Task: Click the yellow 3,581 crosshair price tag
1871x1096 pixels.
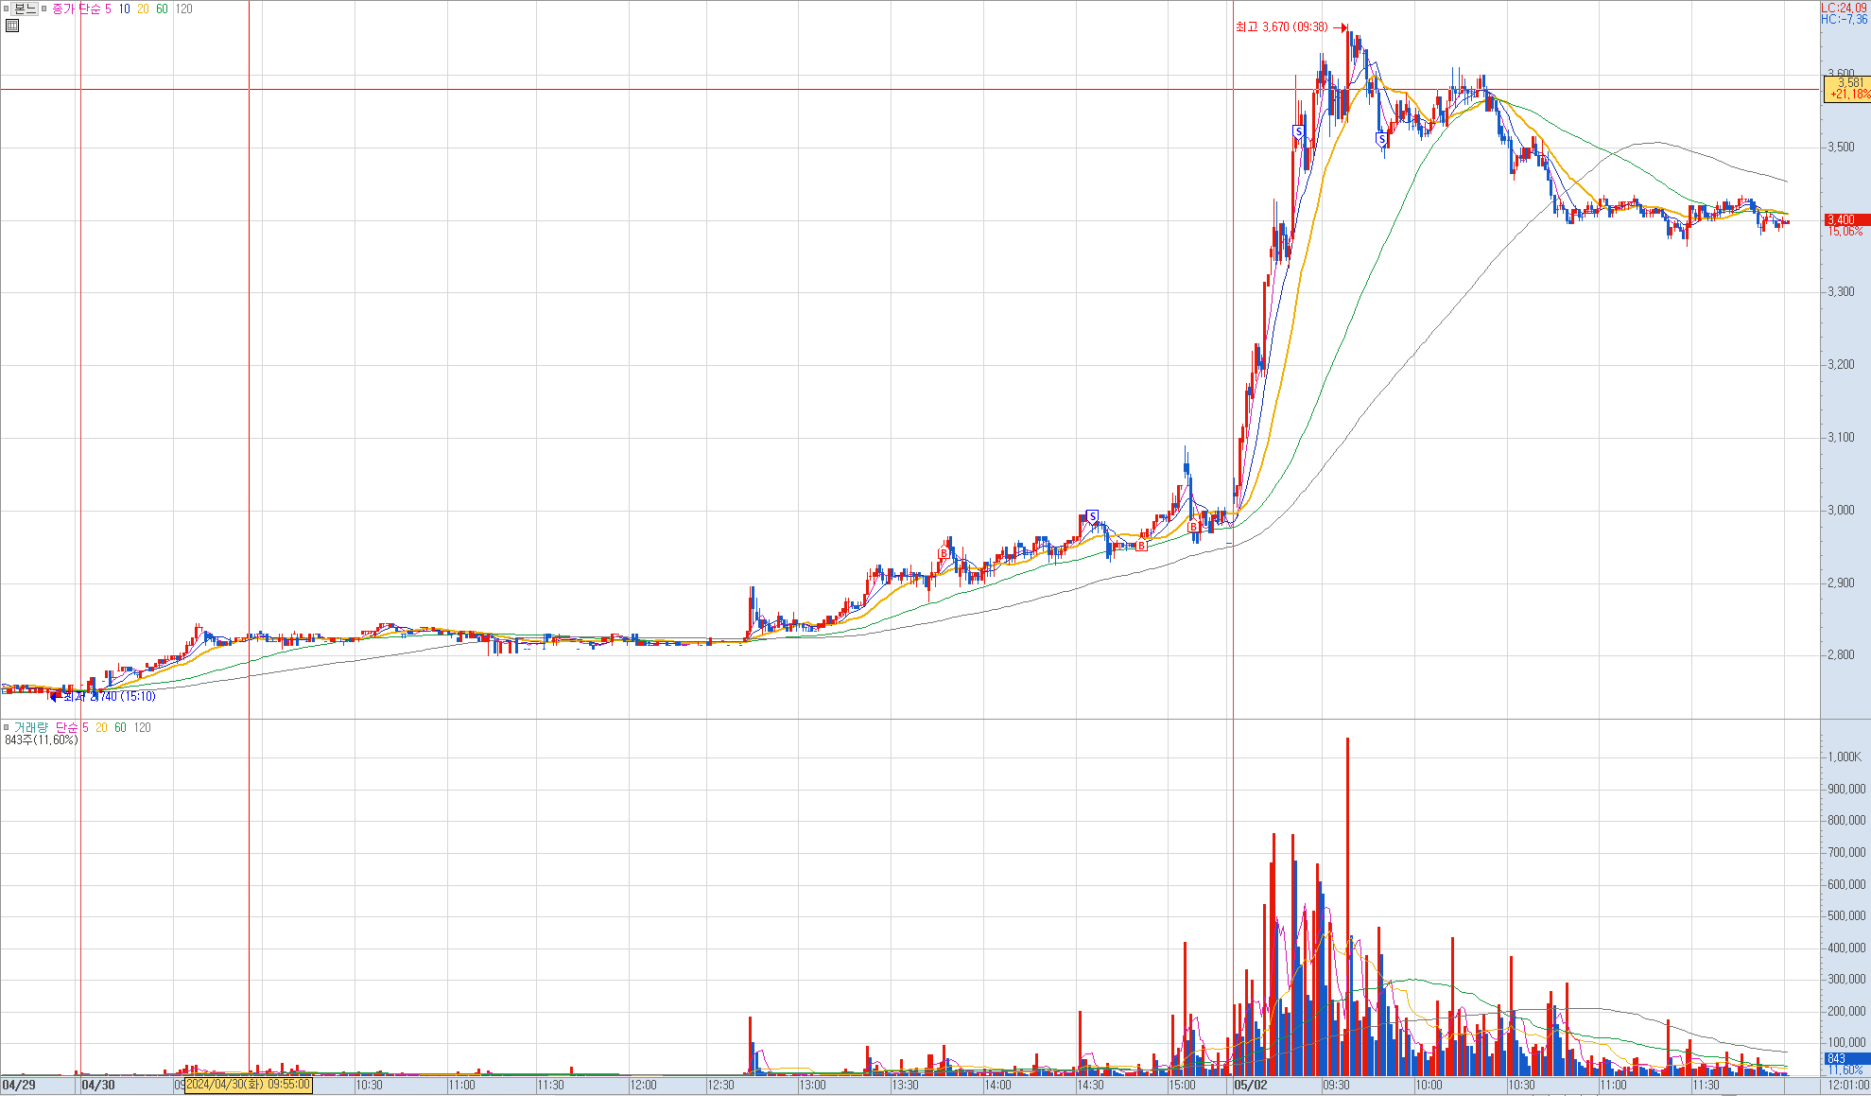Action: pos(1846,89)
